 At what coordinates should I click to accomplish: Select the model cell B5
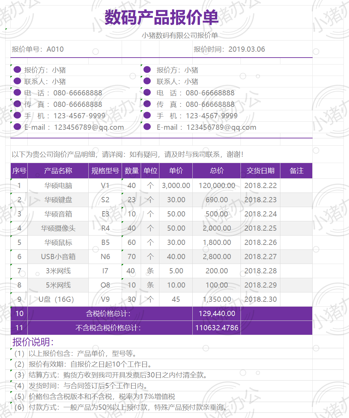[105, 242]
